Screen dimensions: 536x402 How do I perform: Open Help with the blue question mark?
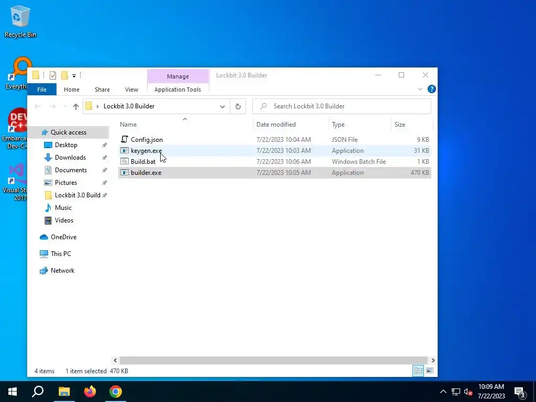pyautogui.click(x=432, y=89)
